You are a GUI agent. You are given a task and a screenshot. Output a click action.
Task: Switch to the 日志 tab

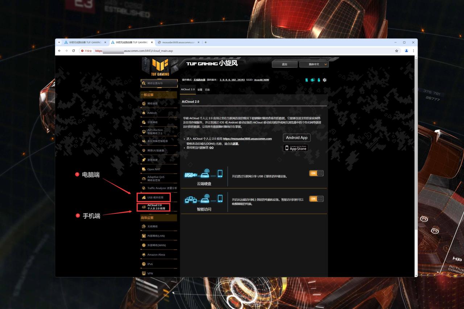(x=207, y=89)
